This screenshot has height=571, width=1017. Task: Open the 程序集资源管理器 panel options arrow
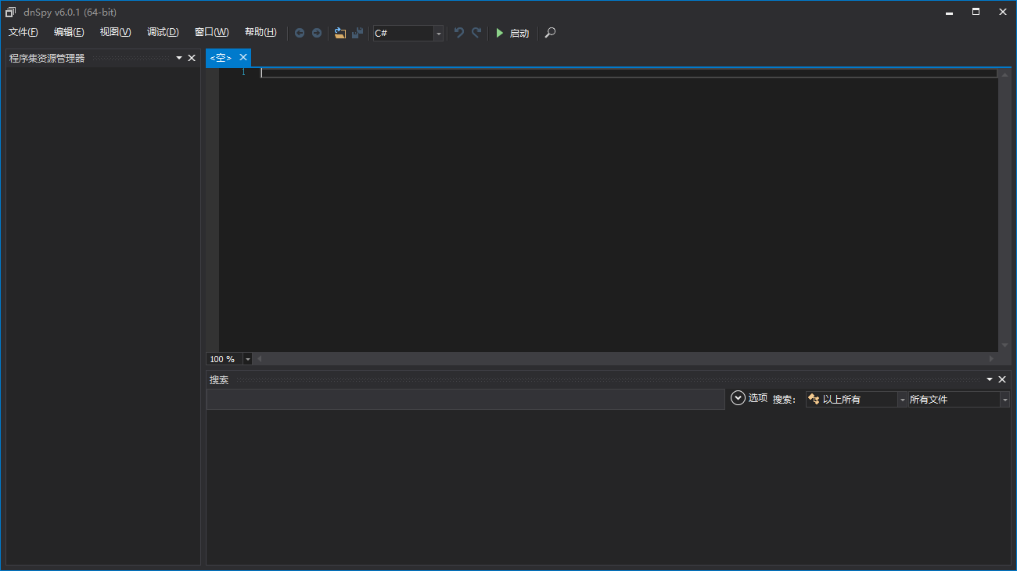(179, 58)
